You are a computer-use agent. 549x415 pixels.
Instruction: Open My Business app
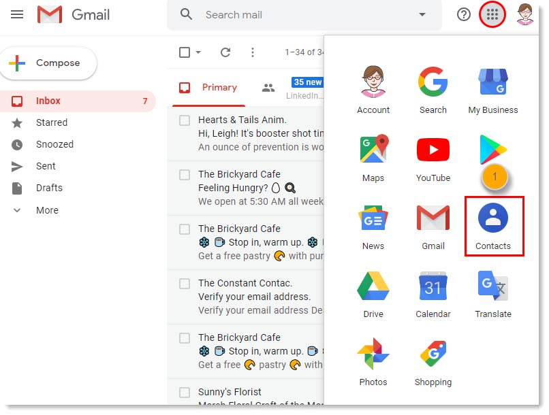pos(493,90)
